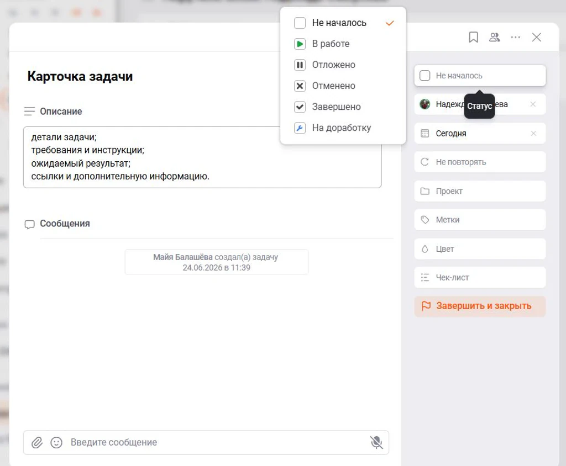
Task: Click the wrench icon beside 'На доработку'
Action: point(300,128)
